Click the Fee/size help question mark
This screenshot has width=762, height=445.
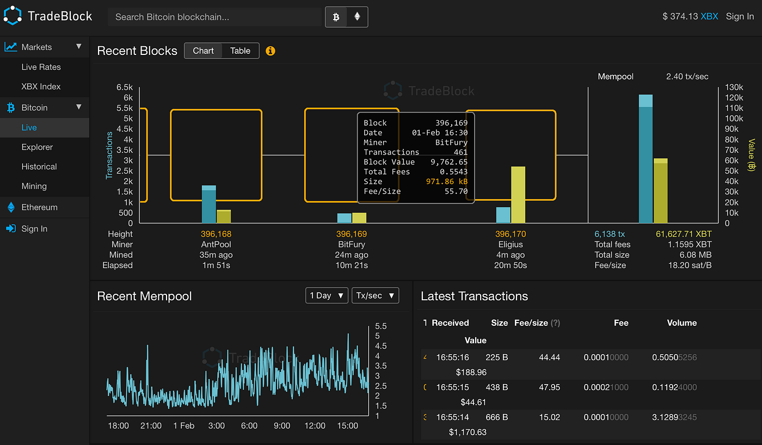click(555, 323)
